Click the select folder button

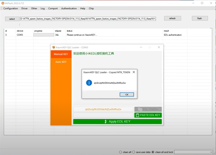coord(12,19)
